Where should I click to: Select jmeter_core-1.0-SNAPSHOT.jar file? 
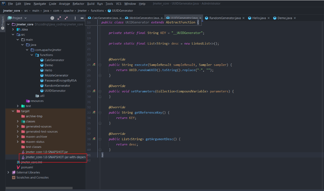point(47,152)
